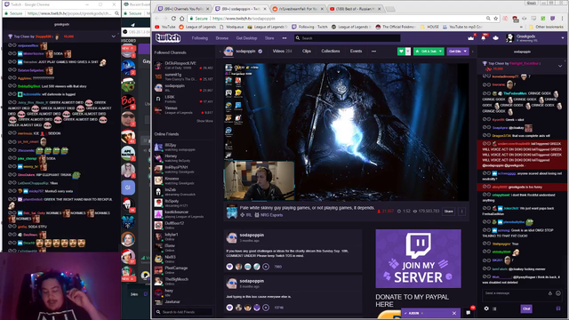Open the Twitch extension icon in Chrome's toolbar
The image size is (569, 320).
[x=552, y=18]
